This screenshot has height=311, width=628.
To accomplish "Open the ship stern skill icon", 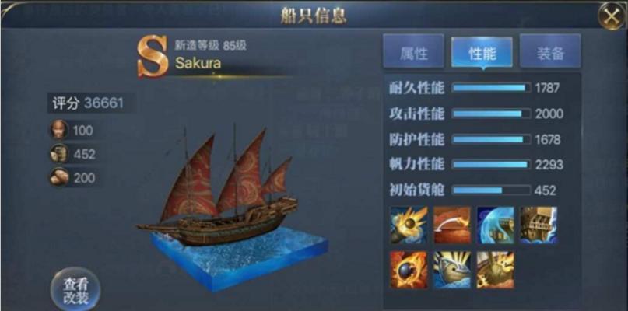I will tap(539, 225).
